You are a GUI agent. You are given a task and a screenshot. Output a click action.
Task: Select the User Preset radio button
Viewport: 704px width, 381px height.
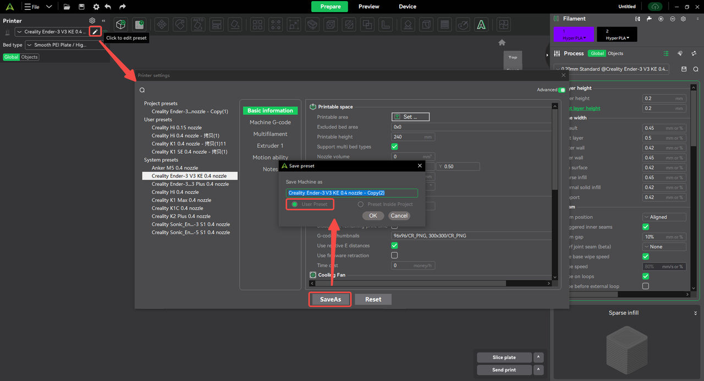[x=295, y=205]
